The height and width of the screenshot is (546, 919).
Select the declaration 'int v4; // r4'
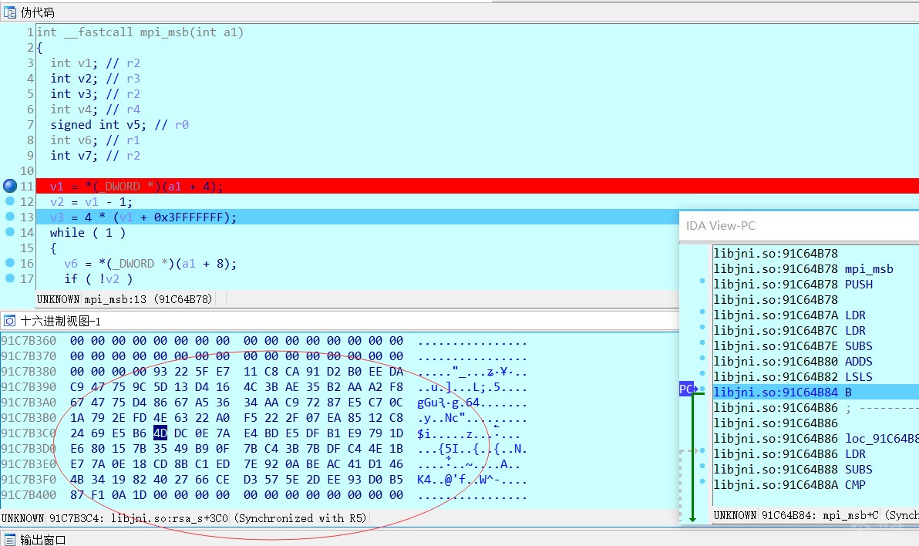click(x=96, y=109)
